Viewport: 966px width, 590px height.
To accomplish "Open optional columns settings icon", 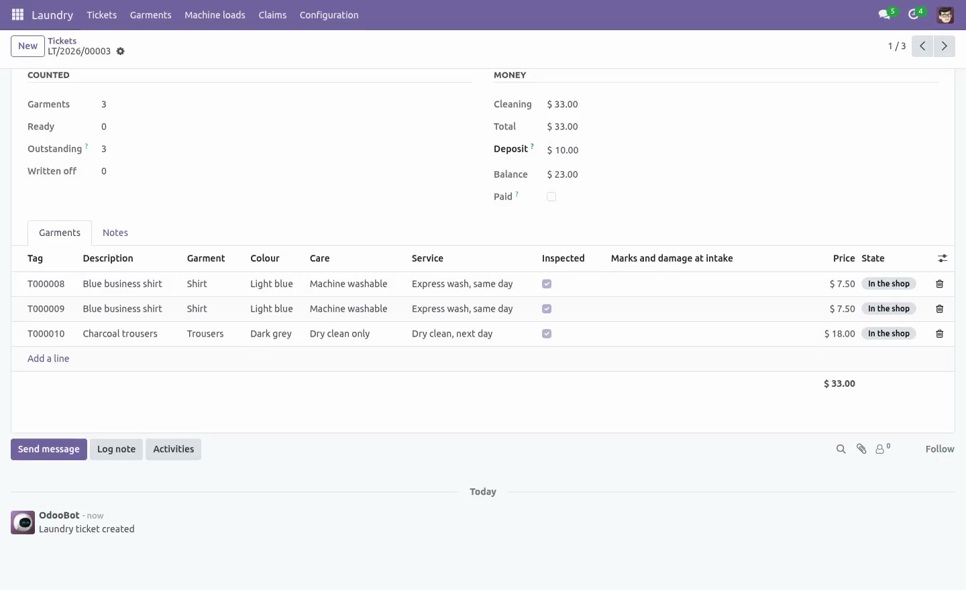I will point(943,259).
